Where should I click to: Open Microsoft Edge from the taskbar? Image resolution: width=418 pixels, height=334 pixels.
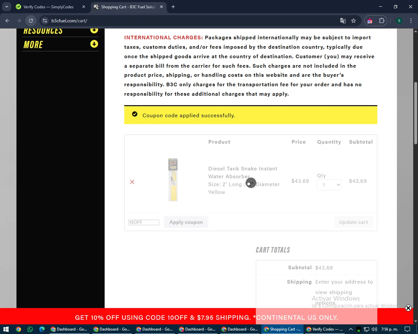42,329
